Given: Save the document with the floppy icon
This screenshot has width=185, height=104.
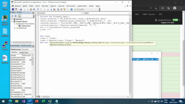Looking at the screenshot, I should [x=21, y=10].
